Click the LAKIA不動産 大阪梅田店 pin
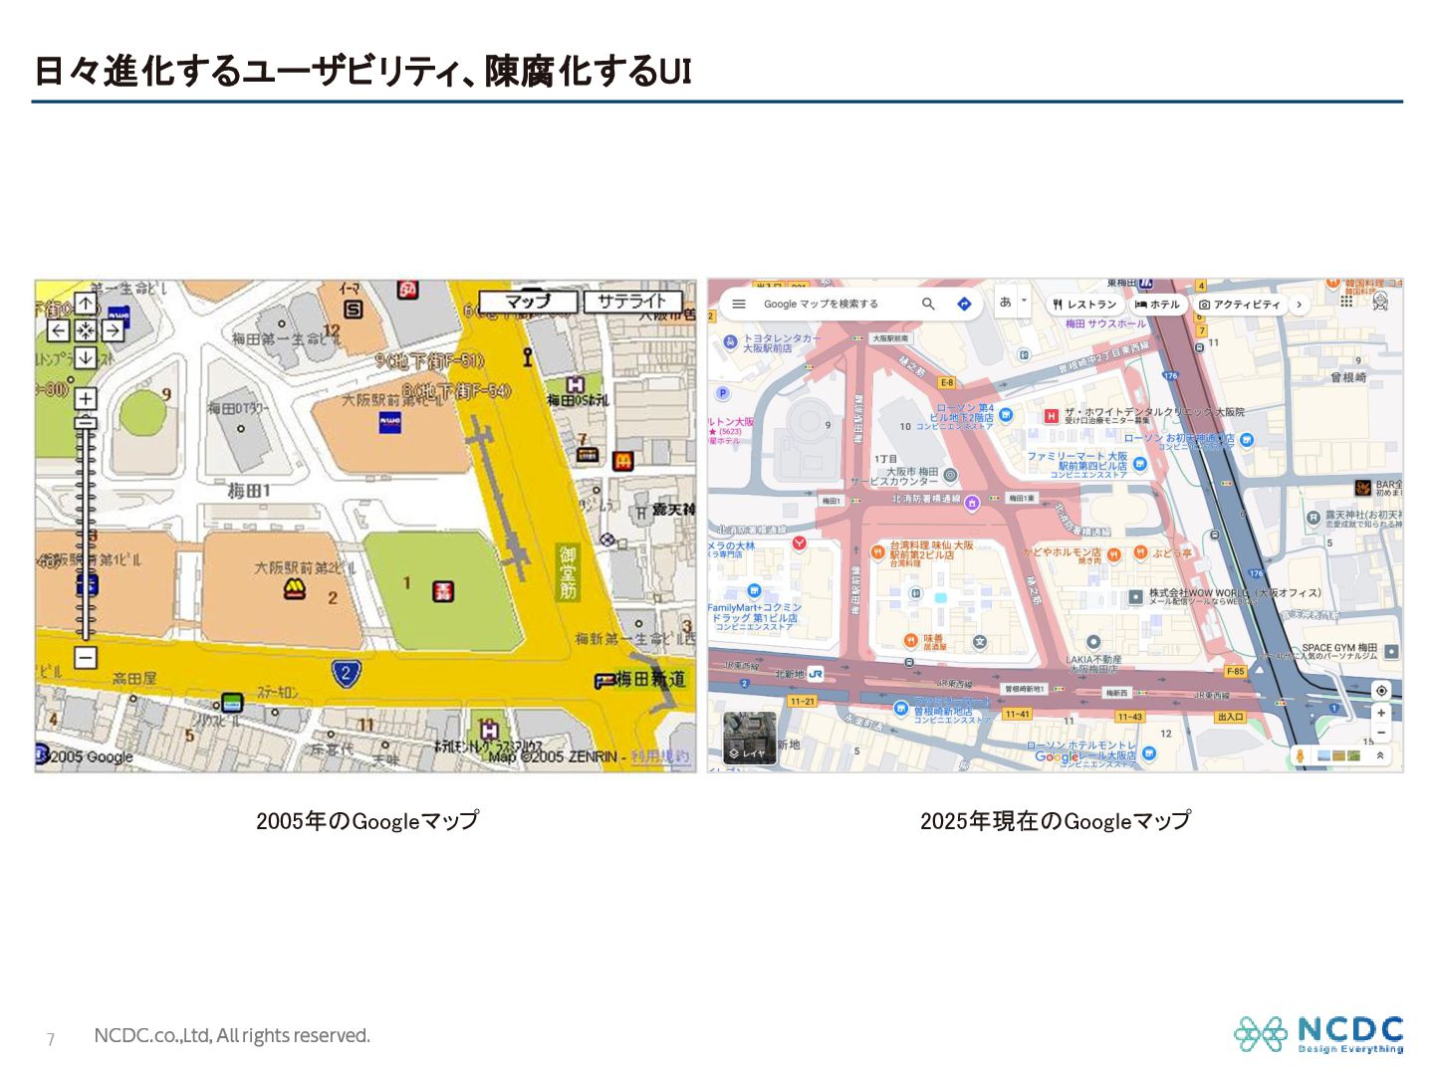Viewport: 1434px width, 1075px height. coord(1093,643)
